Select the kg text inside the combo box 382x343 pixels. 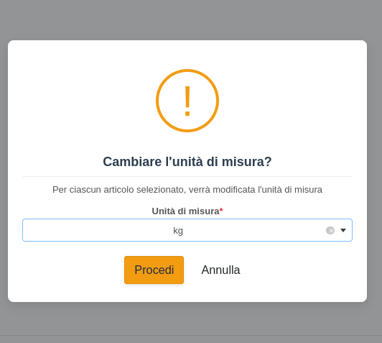tap(178, 231)
